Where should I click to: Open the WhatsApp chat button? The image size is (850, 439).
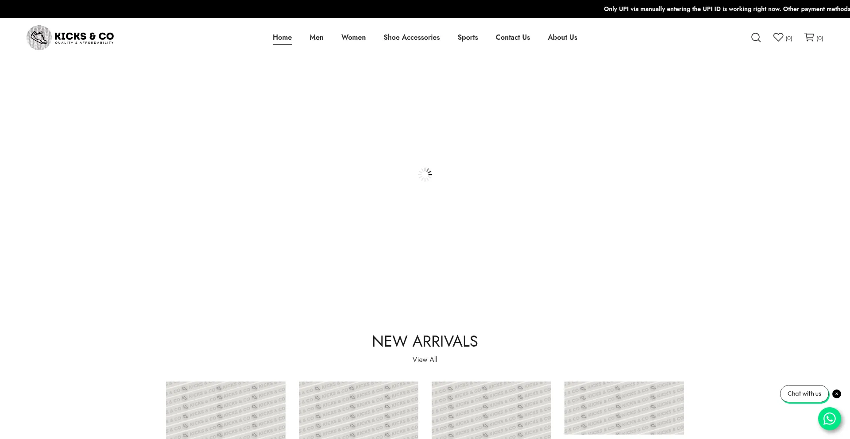click(x=829, y=418)
